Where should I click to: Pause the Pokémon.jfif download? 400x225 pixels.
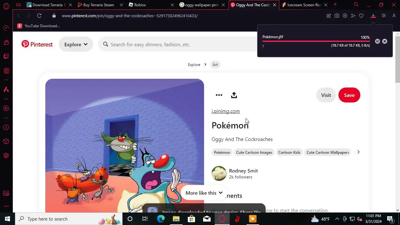tap(377, 41)
